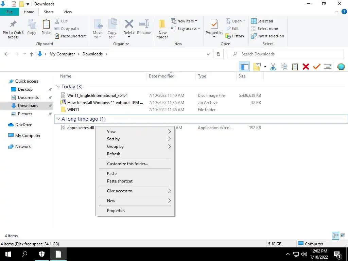
Task: Open recent locations dropdown arrow
Action: pyautogui.click(x=24, y=54)
